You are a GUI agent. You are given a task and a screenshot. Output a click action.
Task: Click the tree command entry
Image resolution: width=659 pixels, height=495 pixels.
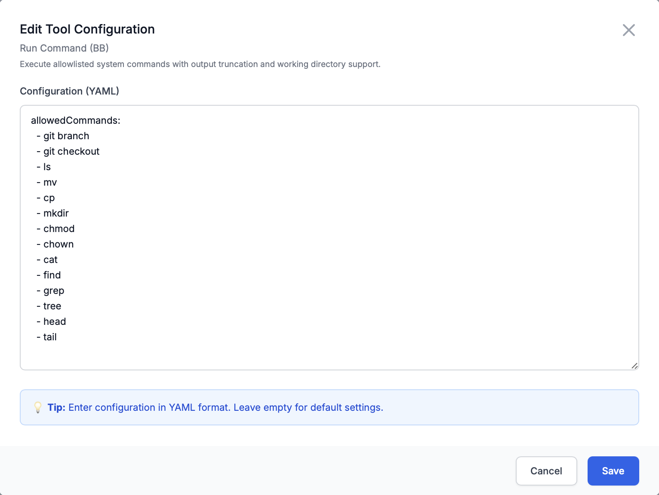[x=52, y=306]
